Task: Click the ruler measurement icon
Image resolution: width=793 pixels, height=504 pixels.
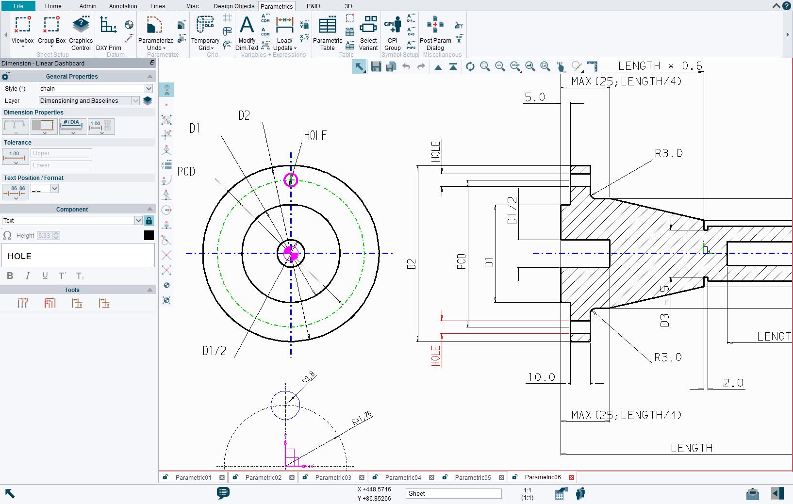Action: tap(592, 66)
